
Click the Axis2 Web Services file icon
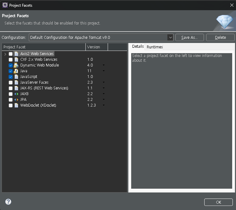[16, 54]
